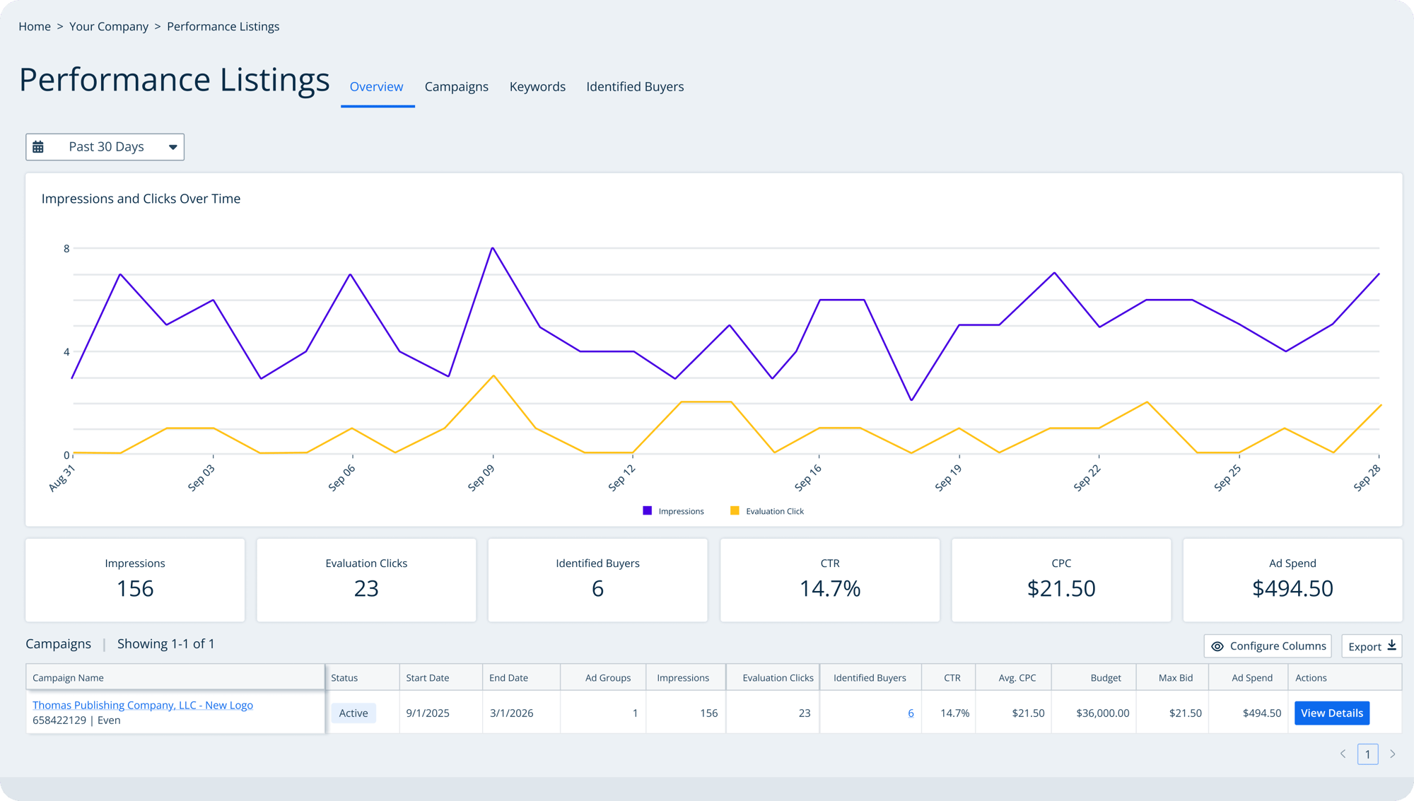
Task: Open Your Company breadcrumb link
Action: click(109, 27)
